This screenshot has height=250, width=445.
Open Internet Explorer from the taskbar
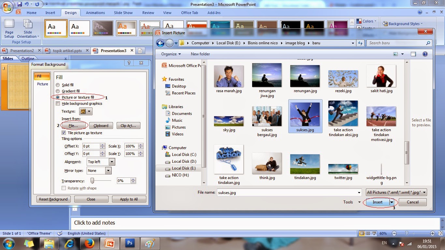69,243
